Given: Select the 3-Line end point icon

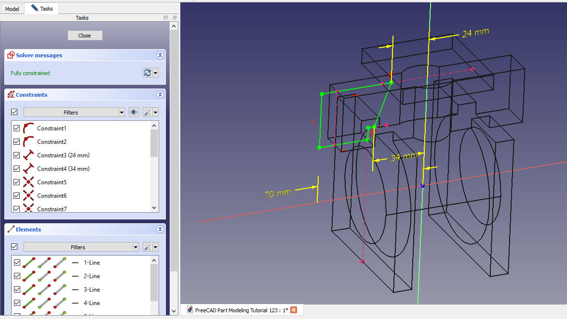Looking at the screenshot, I should coord(60,290).
